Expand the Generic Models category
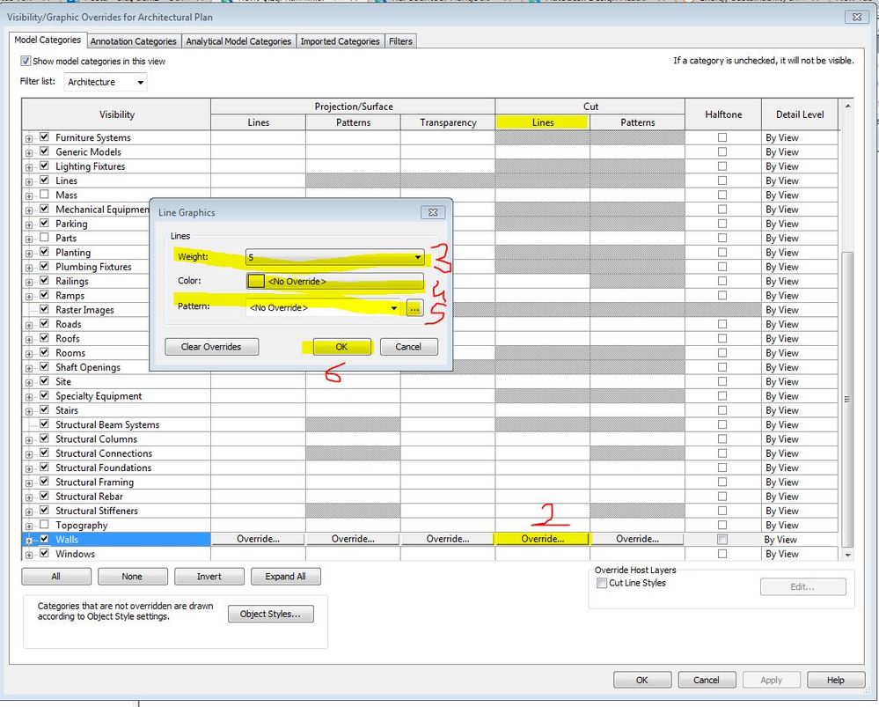 [x=29, y=152]
